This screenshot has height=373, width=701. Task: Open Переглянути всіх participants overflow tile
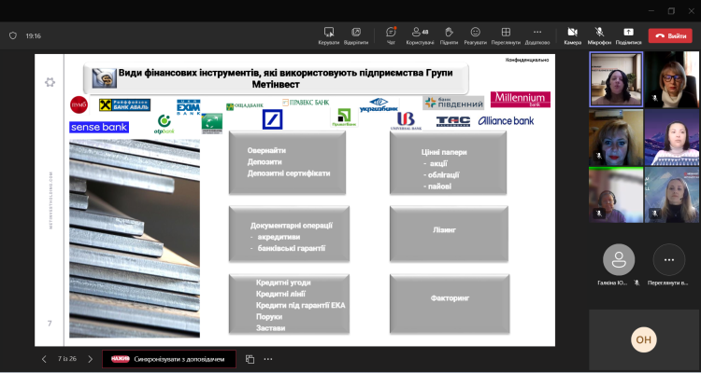click(x=668, y=263)
